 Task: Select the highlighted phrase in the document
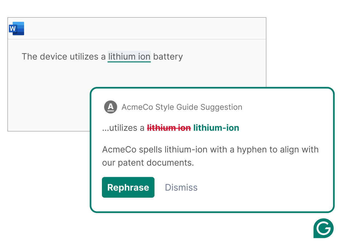pos(129,56)
